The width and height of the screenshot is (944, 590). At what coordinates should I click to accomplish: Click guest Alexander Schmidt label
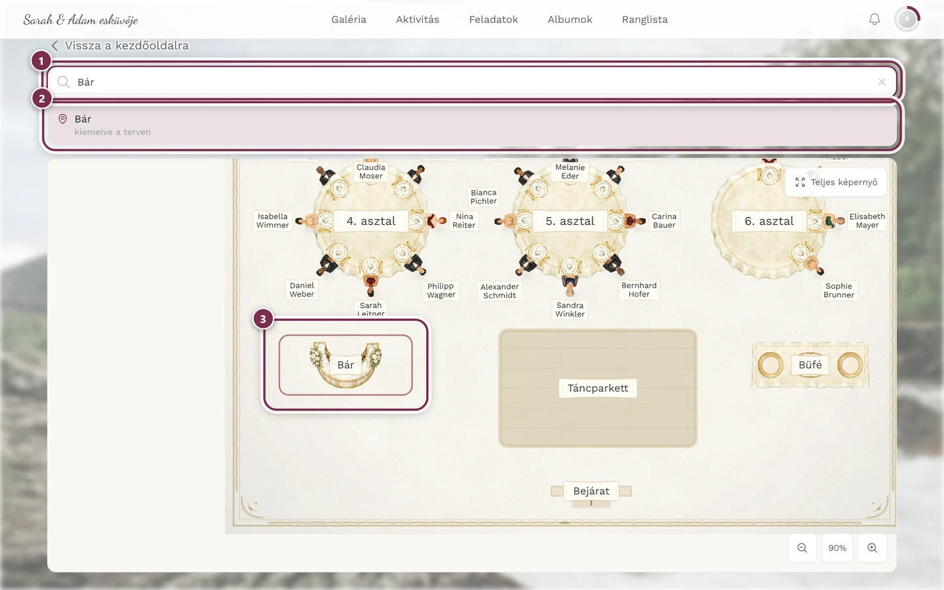[x=500, y=291]
